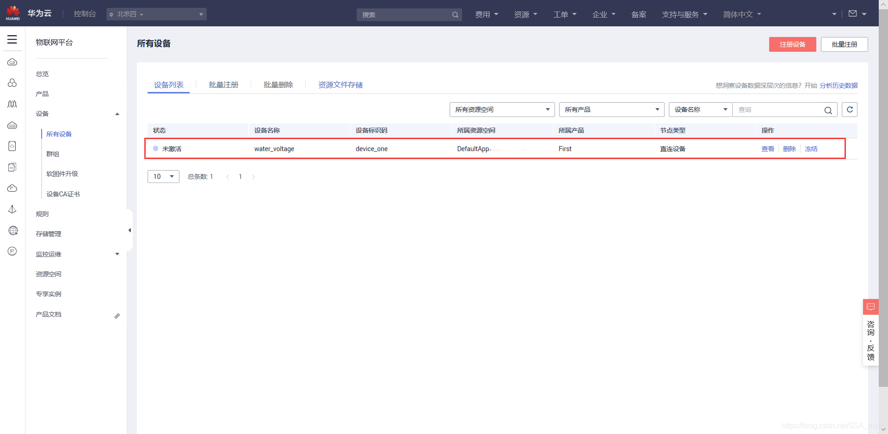
Task: Open 总览 in the sidebar
Action: 42,74
